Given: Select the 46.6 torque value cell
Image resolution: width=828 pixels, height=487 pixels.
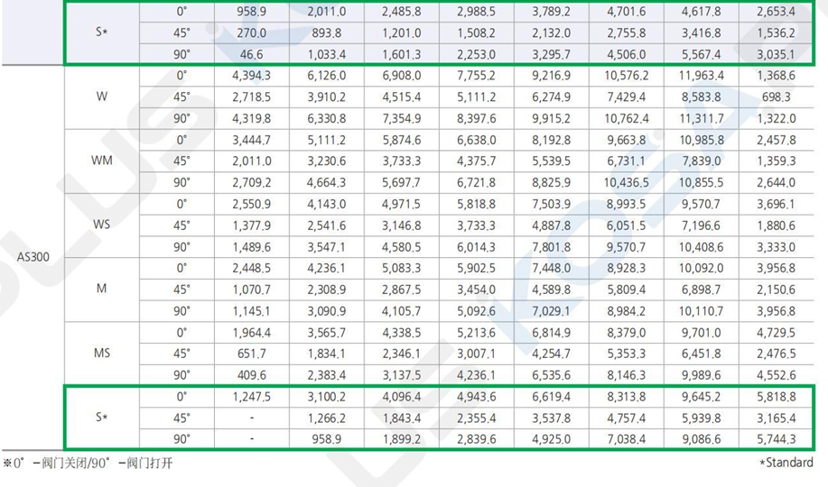Looking at the screenshot, I should [253, 54].
